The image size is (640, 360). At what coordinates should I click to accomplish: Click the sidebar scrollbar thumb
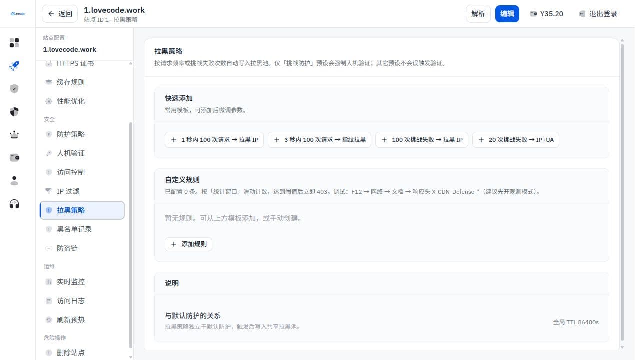click(x=131, y=235)
